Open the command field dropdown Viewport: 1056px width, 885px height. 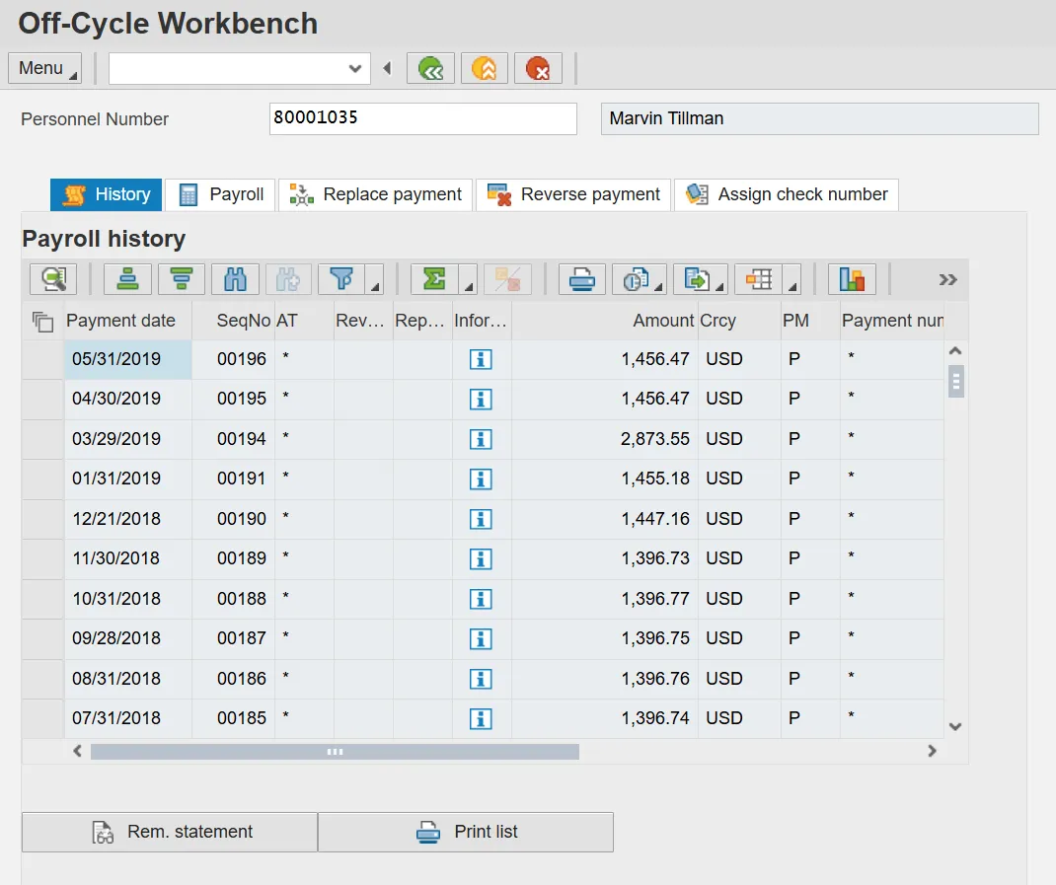click(x=355, y=69)
